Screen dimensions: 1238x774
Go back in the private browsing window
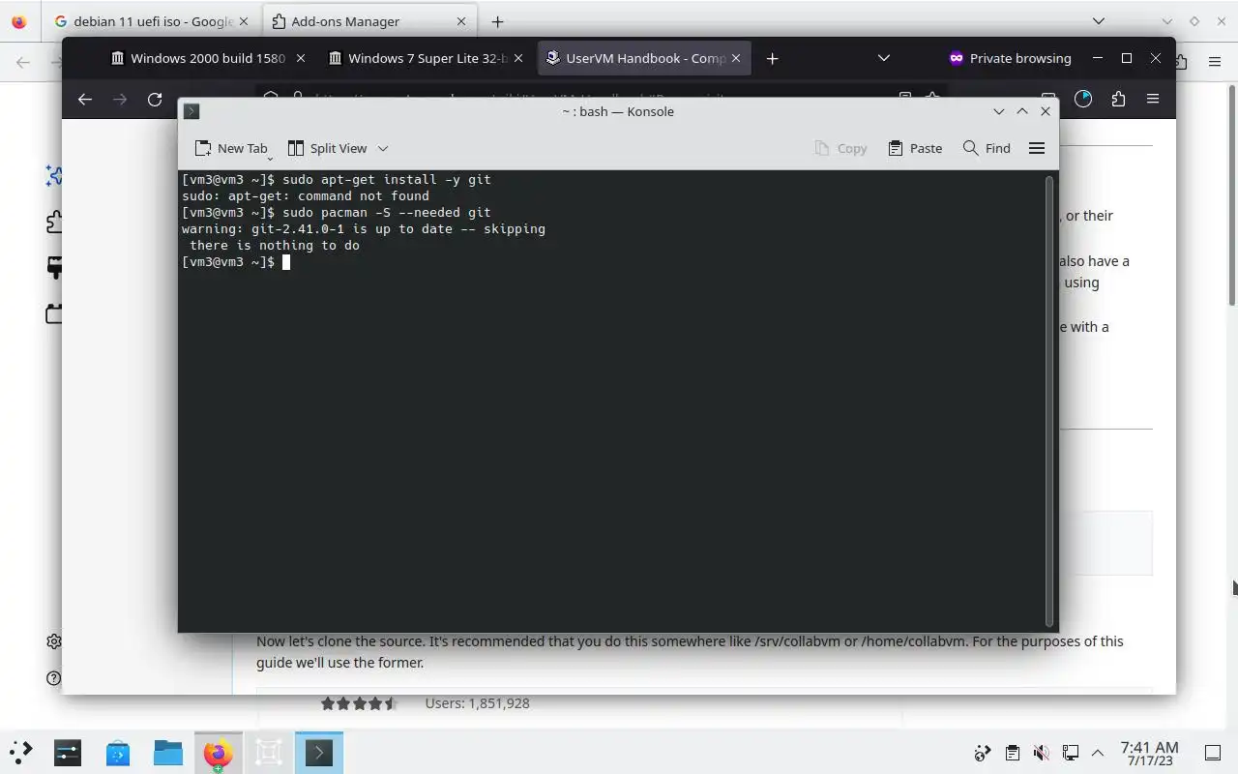85,99
